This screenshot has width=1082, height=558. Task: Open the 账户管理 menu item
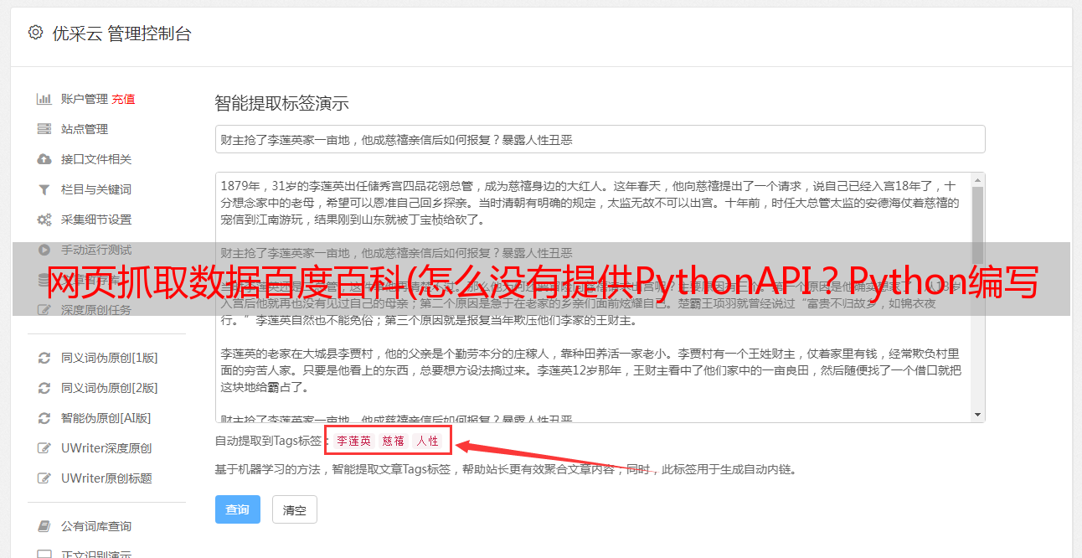tap(84, 99)
